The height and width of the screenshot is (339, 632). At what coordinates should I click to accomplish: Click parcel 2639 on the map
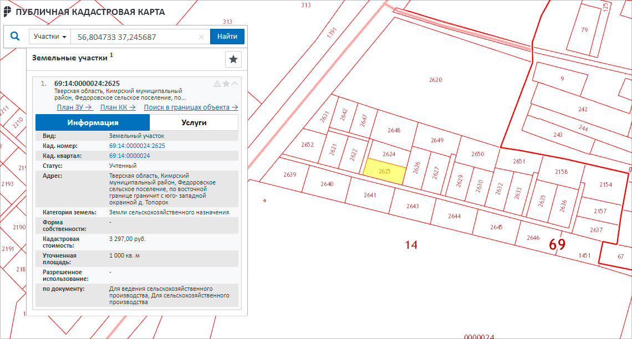289,174
